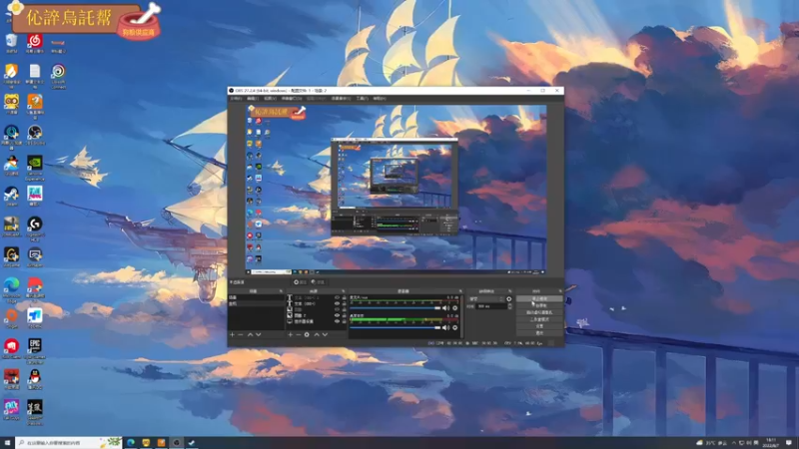Screen dimensions: 799x449
Task: Click Edge icon in Windows taskbar
Action: (x=131, y=442)
